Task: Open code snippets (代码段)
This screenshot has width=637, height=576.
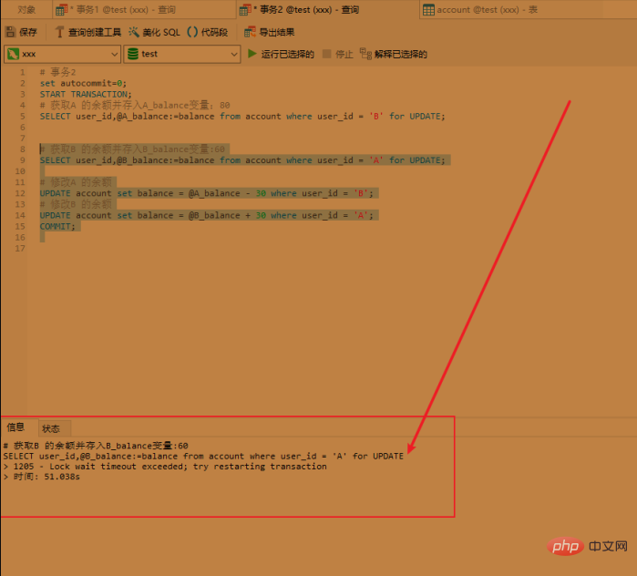Action: [208, 32]
